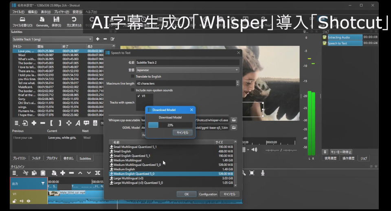Click the 23% download progress bar
Image resolution: width=391 pixels, height=211 pixels.
pyautogui.click(x=170, y=125)
